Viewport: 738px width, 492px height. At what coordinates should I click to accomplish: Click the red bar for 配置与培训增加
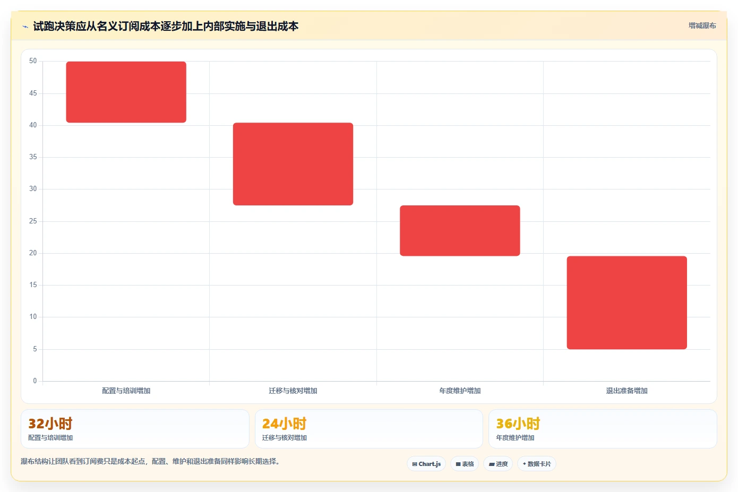[126, 92]
